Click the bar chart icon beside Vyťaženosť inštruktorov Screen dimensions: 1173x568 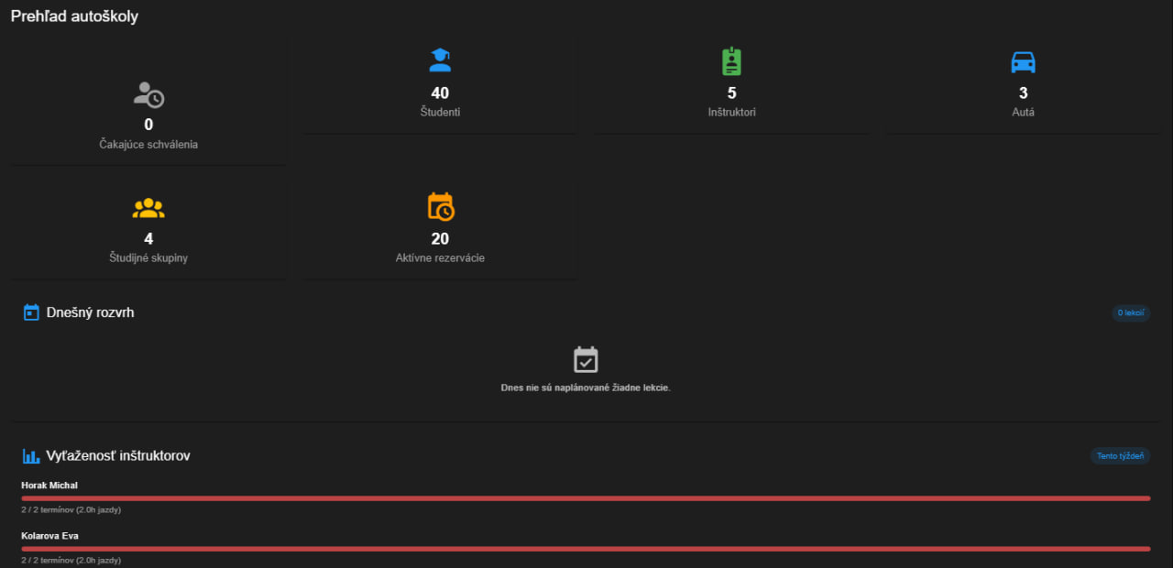(31, 455)
